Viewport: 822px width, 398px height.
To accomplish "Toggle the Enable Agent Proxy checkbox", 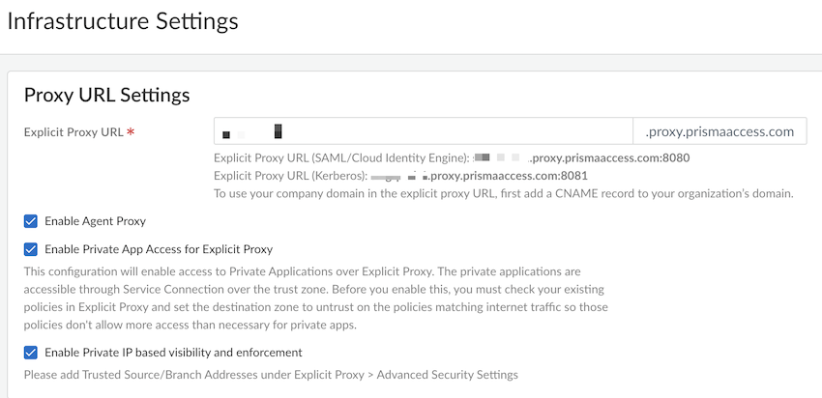I will tap(31, 221).
